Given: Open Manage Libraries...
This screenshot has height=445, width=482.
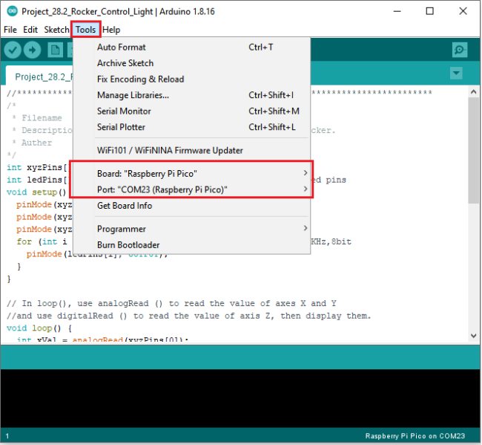Looking at the screenshot, I should tap(191, 95).
